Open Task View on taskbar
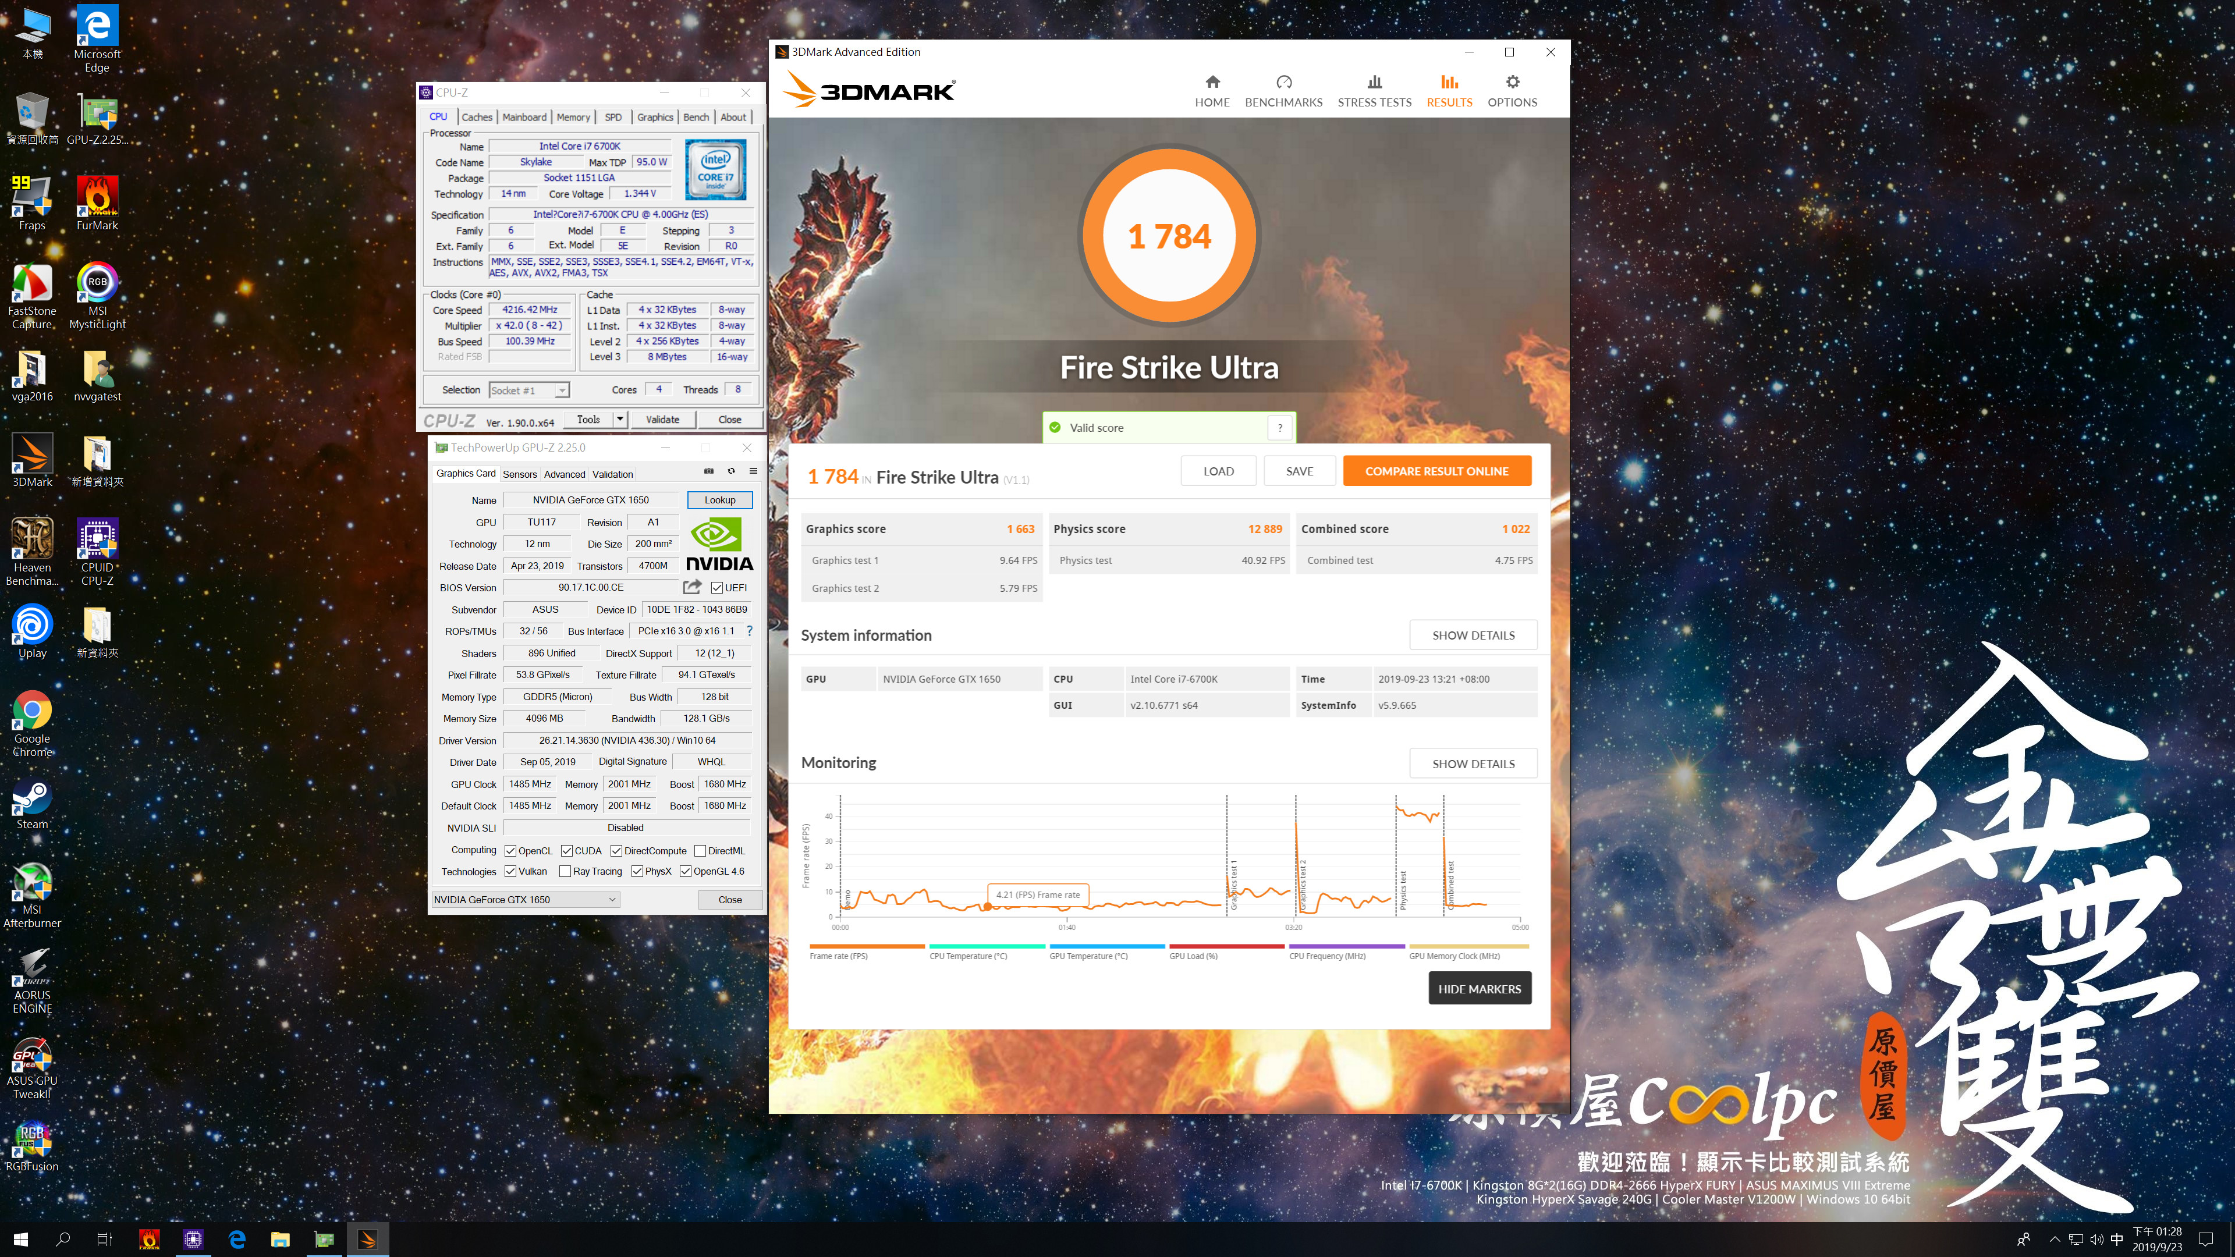Viewport: 2235px width, 1257px height. pos(104,1240)
